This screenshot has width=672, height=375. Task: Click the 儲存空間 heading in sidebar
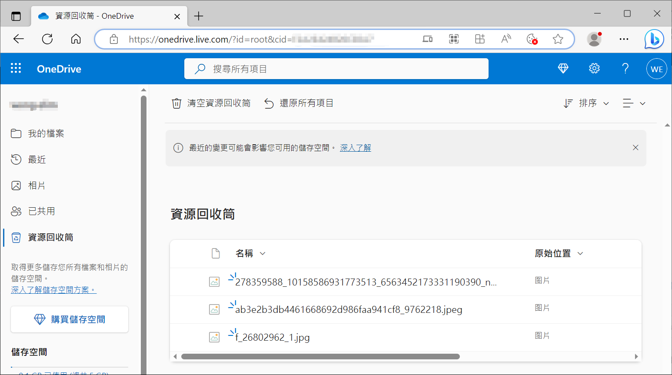[29, 352]
